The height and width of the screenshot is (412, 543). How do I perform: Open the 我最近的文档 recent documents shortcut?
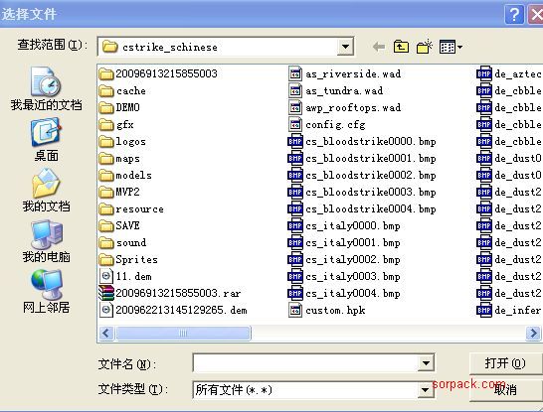[x=46, y=88]
